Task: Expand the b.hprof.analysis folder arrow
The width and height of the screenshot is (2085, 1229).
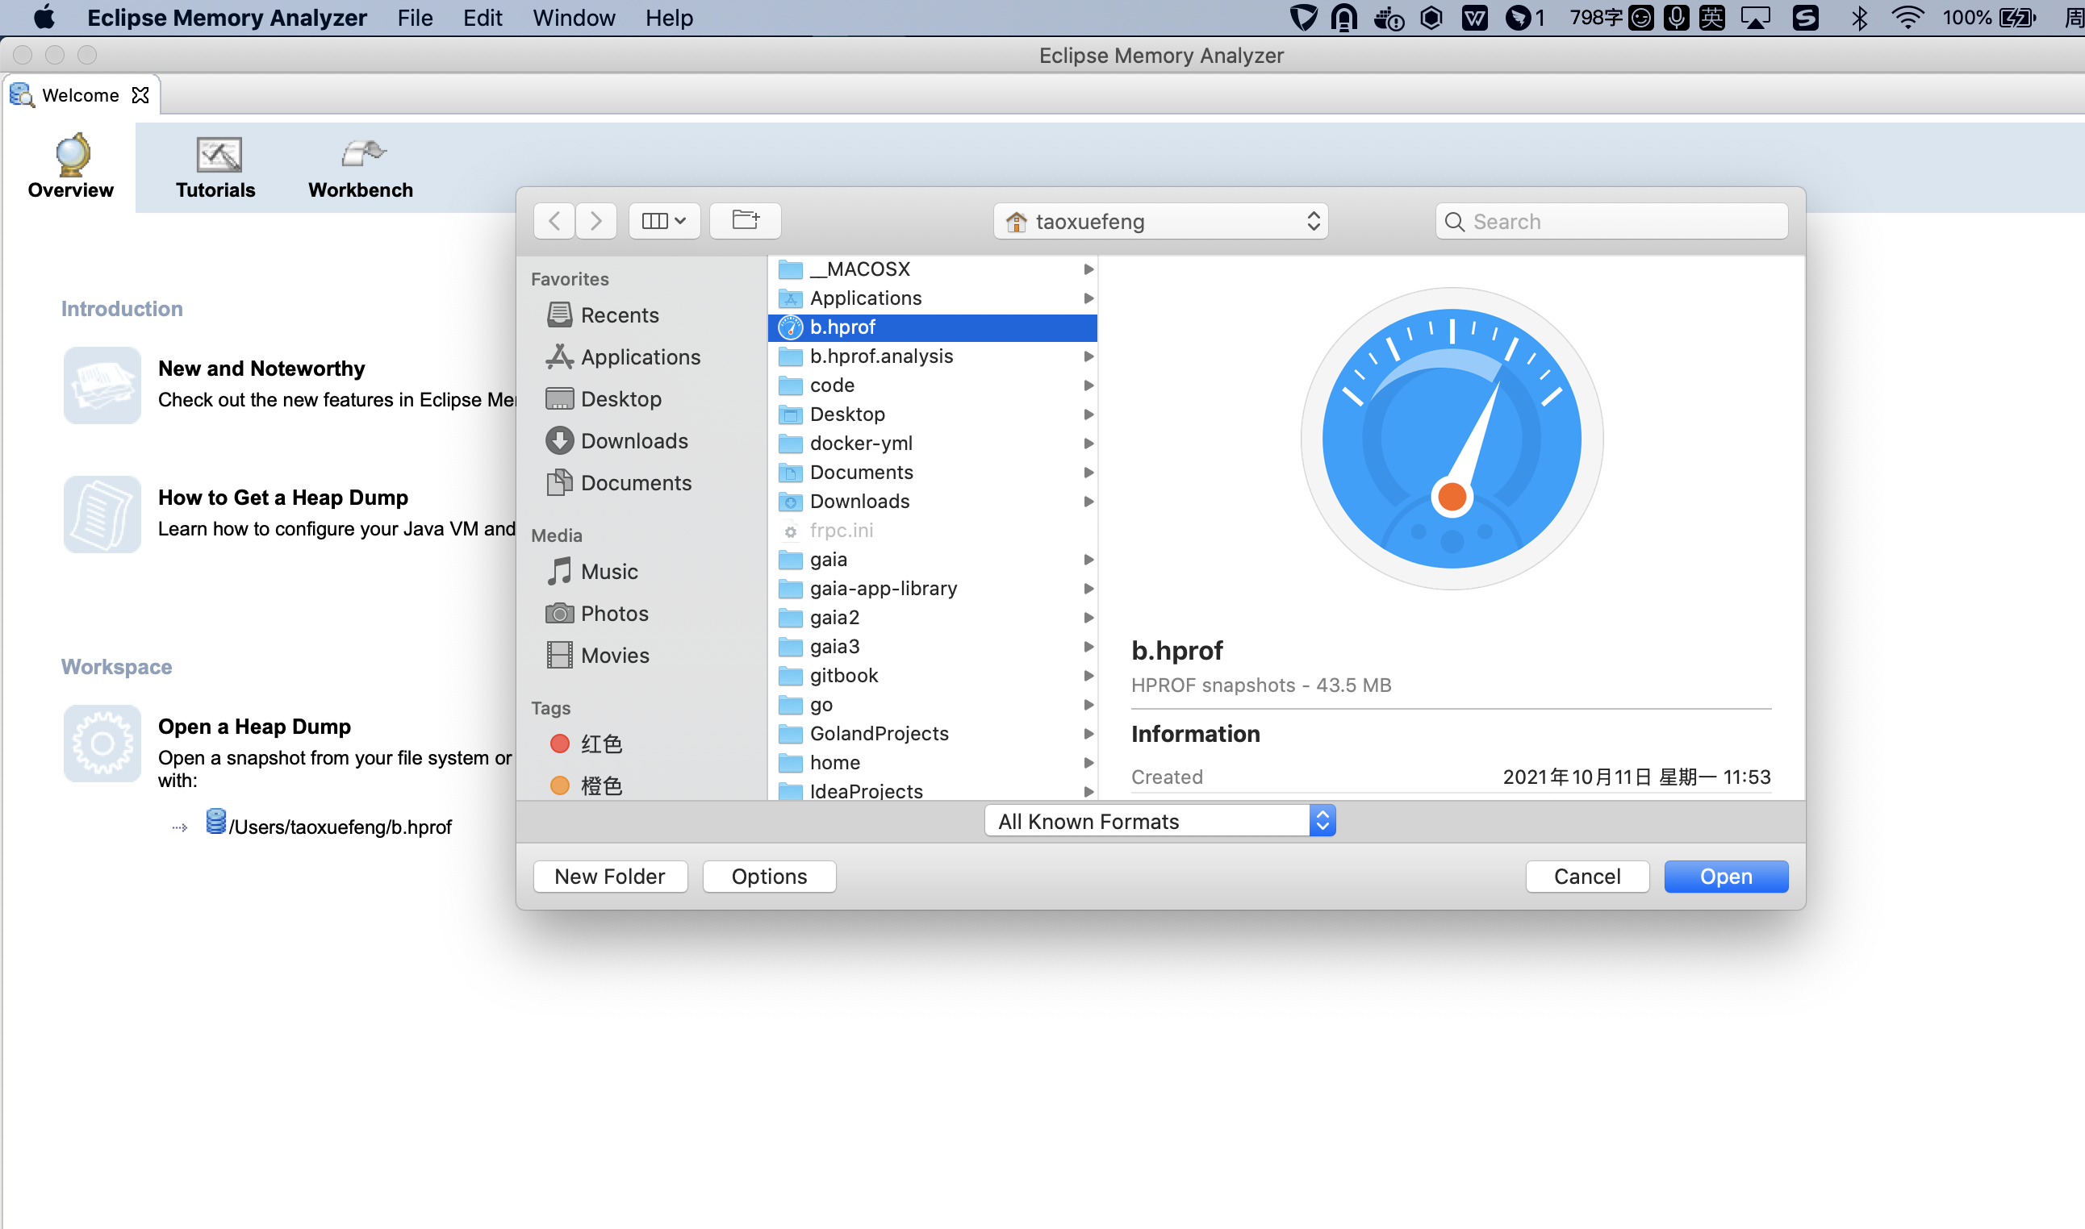Action: click(x=1088, y=356)
